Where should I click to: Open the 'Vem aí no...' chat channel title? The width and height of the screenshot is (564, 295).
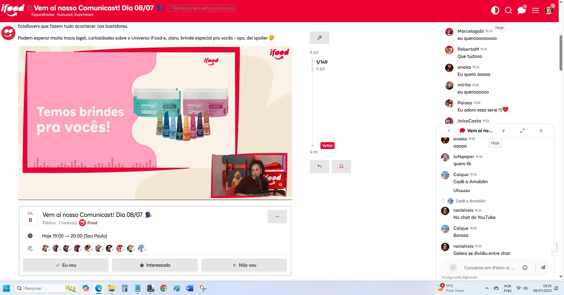coord(476,130)
